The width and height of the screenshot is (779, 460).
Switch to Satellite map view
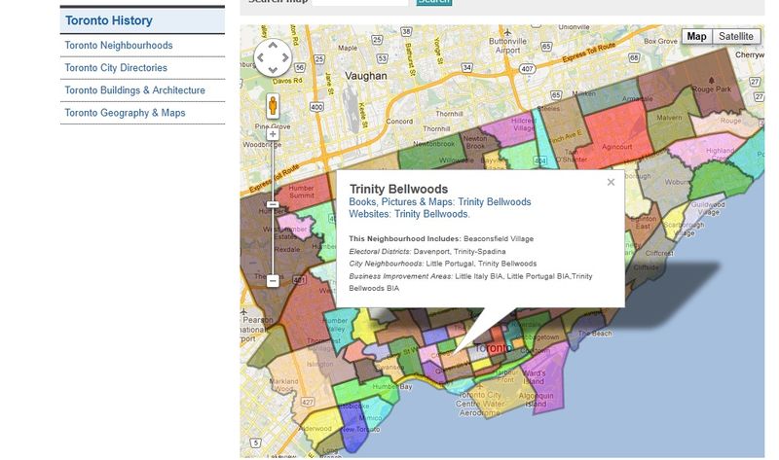click(x=736, y=36)
